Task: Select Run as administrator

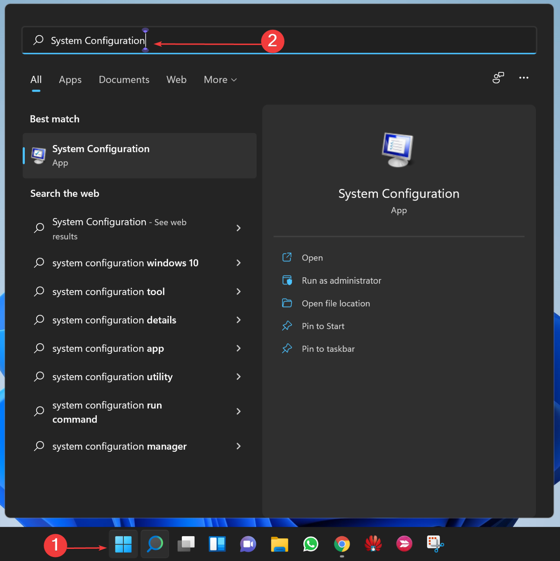Action: [x=341, y=280]
